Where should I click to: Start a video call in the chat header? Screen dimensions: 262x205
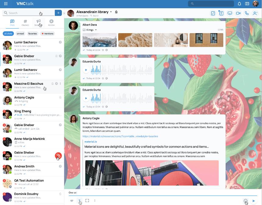(x=238, y=13)
